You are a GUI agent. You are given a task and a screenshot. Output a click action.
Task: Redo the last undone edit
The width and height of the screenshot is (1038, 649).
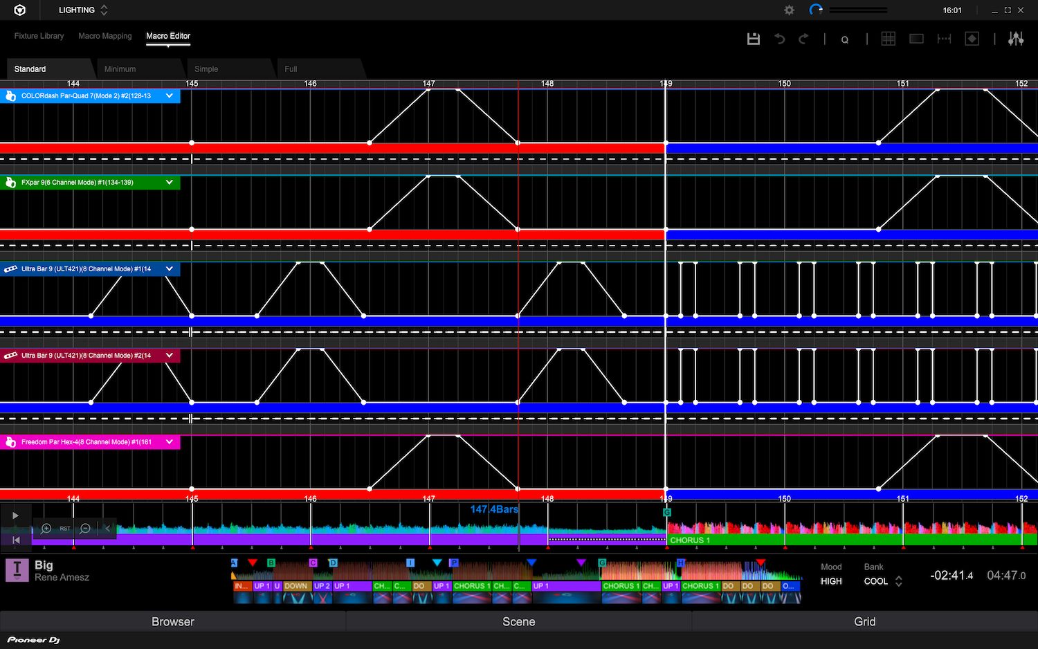click(803, 39)
